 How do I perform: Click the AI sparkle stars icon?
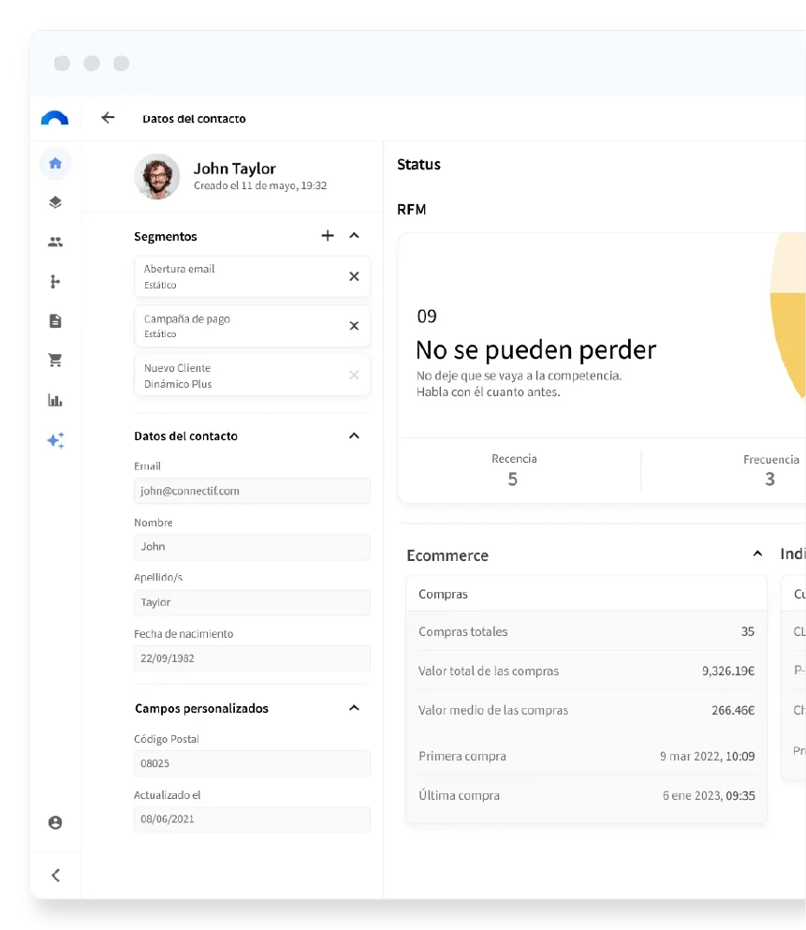[x=56, y=440]
